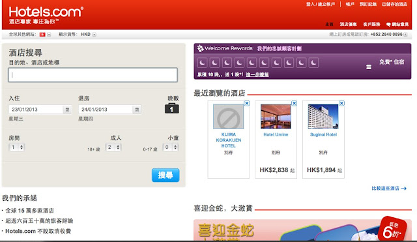Screen dimensions: 417x242
Task: Remove the Suginoi Hotel card with its X
Action: coord(341,103)
